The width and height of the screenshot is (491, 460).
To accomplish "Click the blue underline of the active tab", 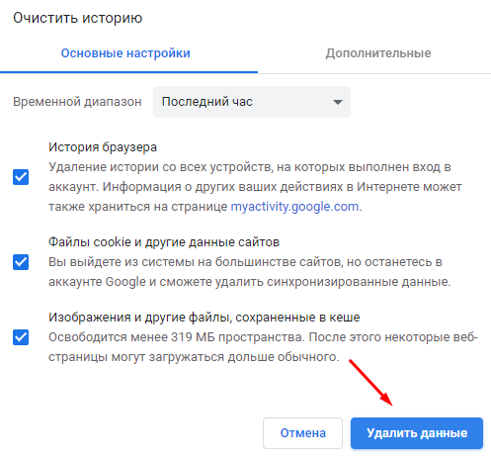I will pyautogui.click(x=128, y=72).
